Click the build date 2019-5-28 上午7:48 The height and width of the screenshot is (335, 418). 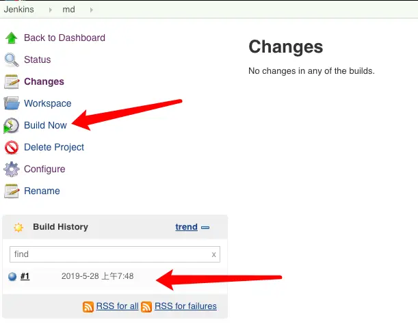click(97, 276)
